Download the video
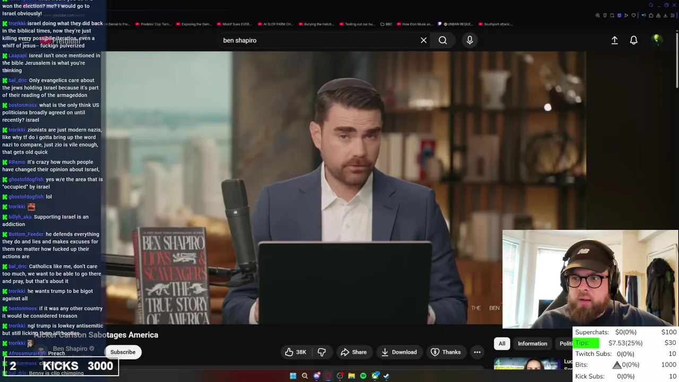The width and height of the screenshot is (679, 382). click(399, 352)
